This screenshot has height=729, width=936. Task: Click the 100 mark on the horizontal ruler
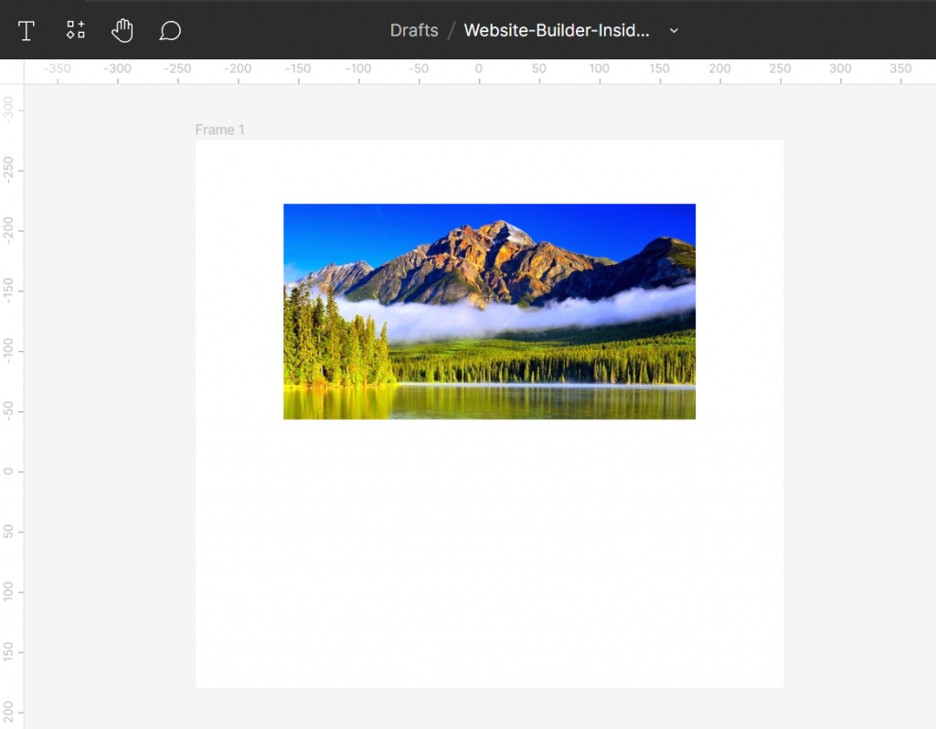pyautogui.click(x=599, y=68)
